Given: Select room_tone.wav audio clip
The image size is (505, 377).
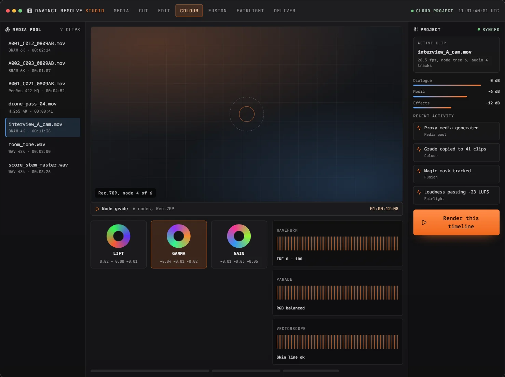Looking at the screenshot, I should point(43,148).
